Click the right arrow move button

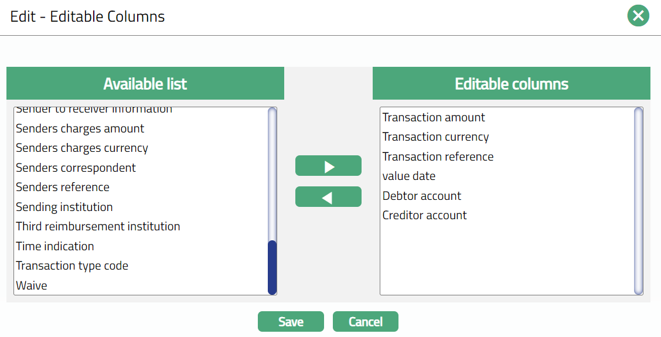(x=328, y=166)
